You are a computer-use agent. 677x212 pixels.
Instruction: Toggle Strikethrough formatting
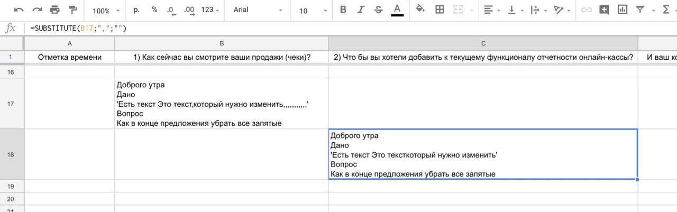coord(378,10)
